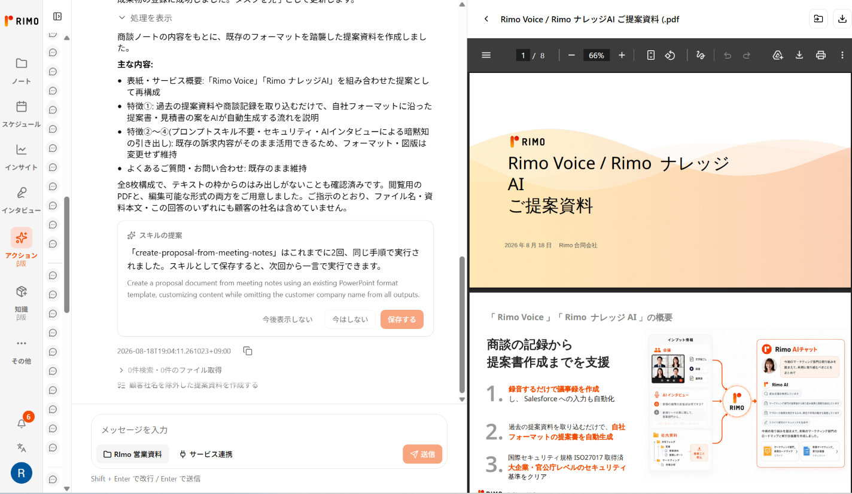The width and height of the screenshot is (852, 494).
Task: Toggle the chat history sidebar panel
Action: click(x=57, y=17)
